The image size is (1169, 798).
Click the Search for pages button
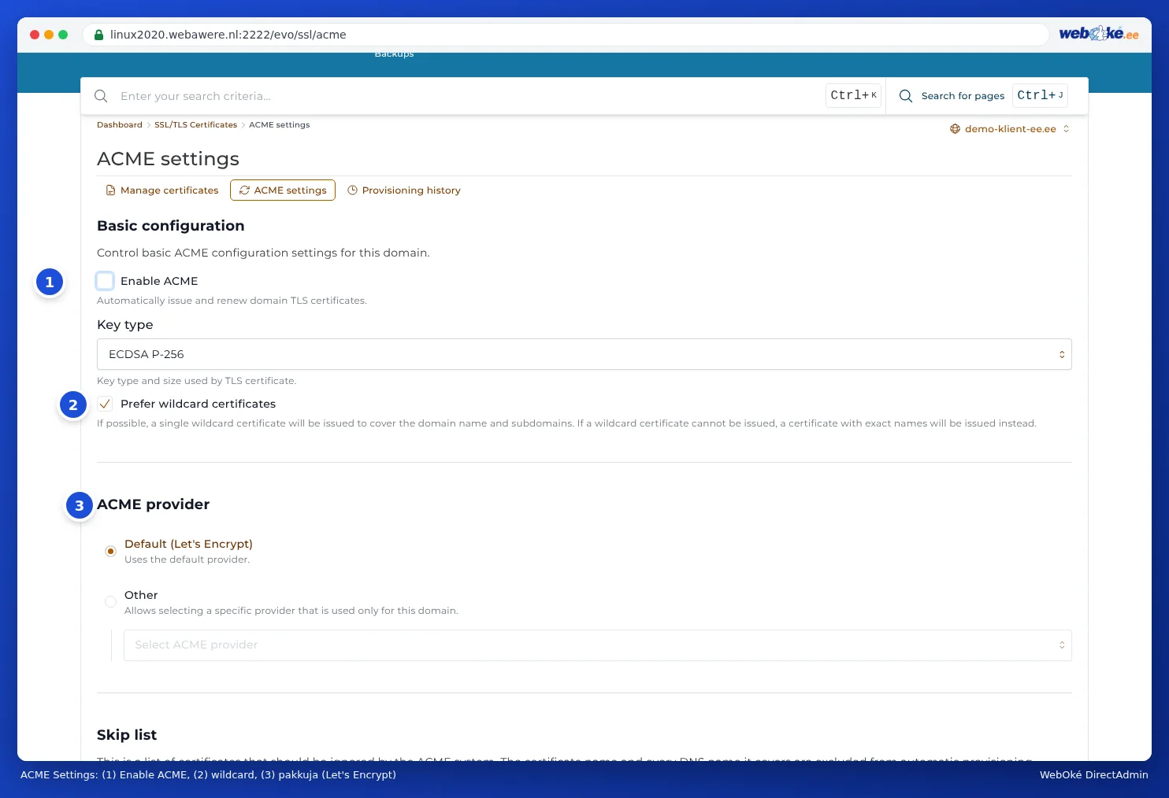[x=982, y=96]
